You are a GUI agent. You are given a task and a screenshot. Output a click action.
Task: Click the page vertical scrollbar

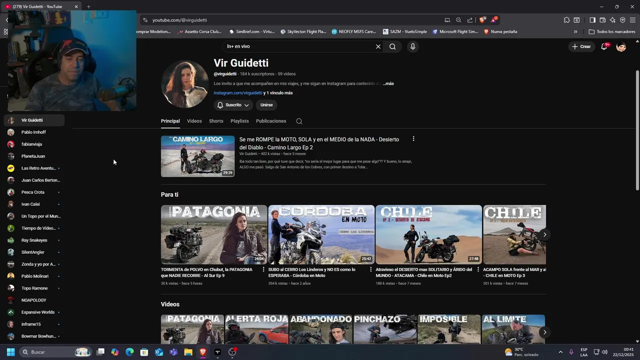pyautogui.click(x=637, y=130)
